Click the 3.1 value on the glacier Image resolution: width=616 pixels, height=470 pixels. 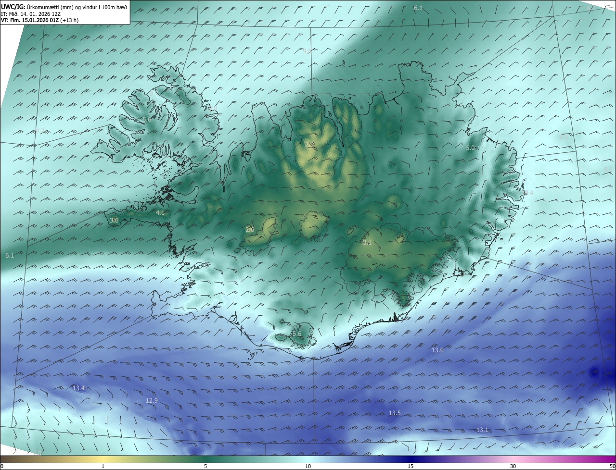point(367,242)
